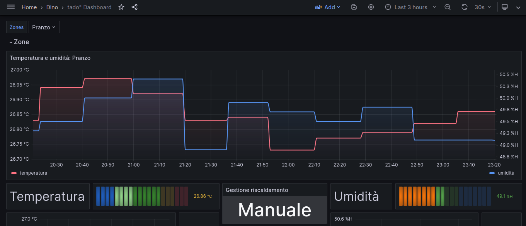The image size is (526, 226).
Task: Open the Pranzo zone selector dropdown
Action: pos(44,27)
